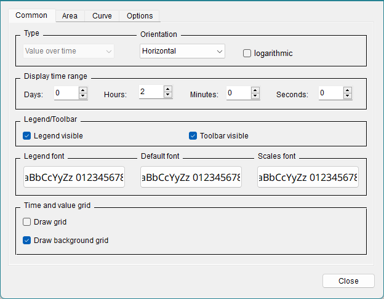The width and height of the screenshot is (384, 299).
Task: Increase the Hours value with up arrow
Action: tap(167, 88)
